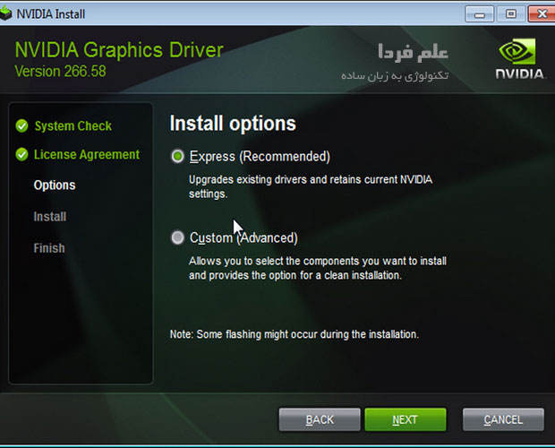Select the Options step in sidebar
Viewport: 555px width, 448px height.
[55, 185]
